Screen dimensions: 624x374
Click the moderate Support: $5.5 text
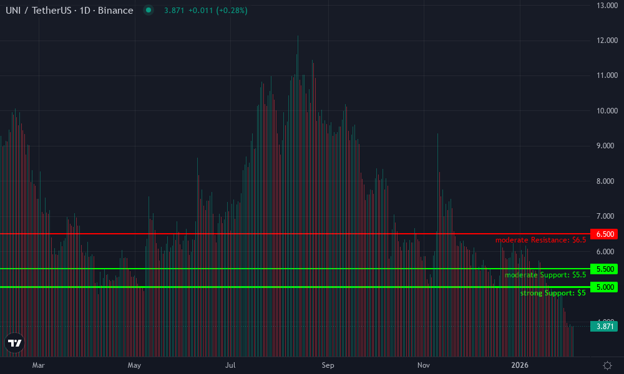coord(545,275)
